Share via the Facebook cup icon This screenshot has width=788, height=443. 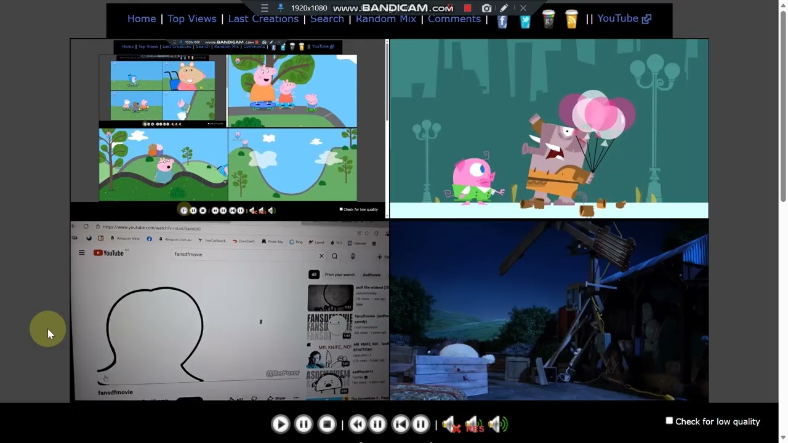pyautogui.click(x=502, y=20)
